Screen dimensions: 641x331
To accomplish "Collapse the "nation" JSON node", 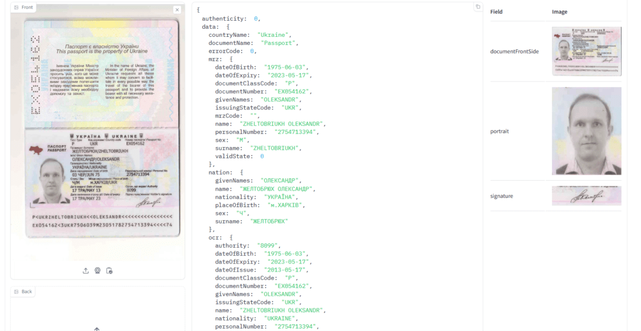I will 242,172.
